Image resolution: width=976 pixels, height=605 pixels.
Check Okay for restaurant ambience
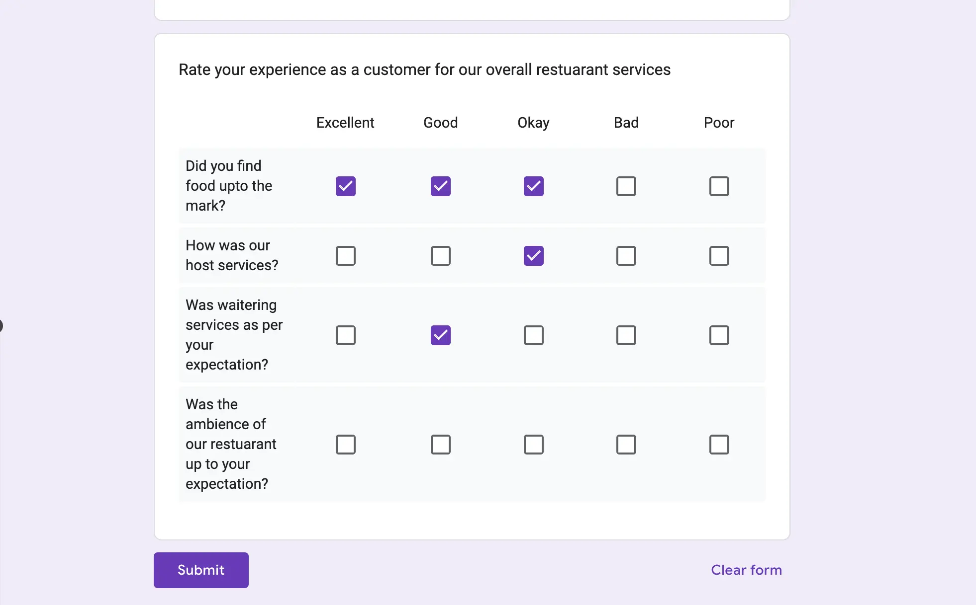click(x=533, y=444)
